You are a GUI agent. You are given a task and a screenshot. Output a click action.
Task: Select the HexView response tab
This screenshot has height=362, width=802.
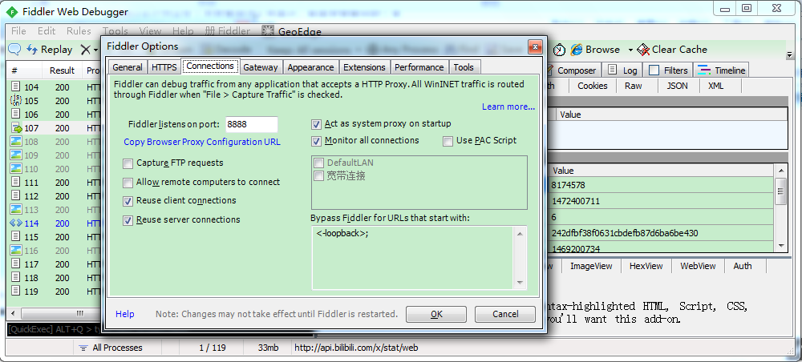point(646,266)
